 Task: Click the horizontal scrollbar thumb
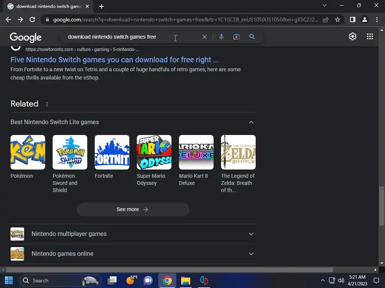tap(170, 270)
